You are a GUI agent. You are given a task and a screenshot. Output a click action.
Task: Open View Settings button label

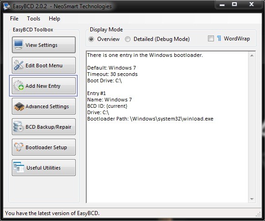pos(42,45)
